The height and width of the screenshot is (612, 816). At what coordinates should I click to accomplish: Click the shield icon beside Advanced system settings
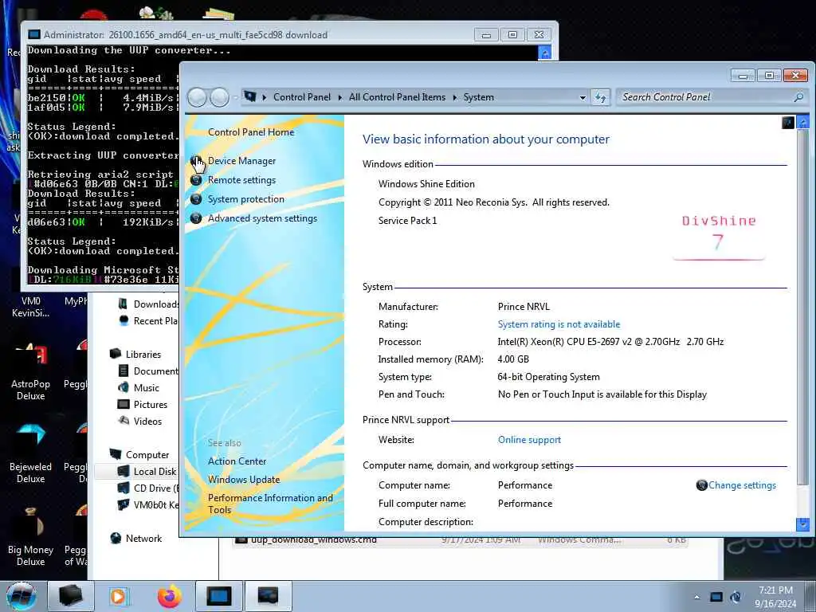click(x=196, y=218)
